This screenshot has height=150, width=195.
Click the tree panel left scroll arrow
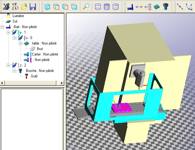click(x=2, y=83)
